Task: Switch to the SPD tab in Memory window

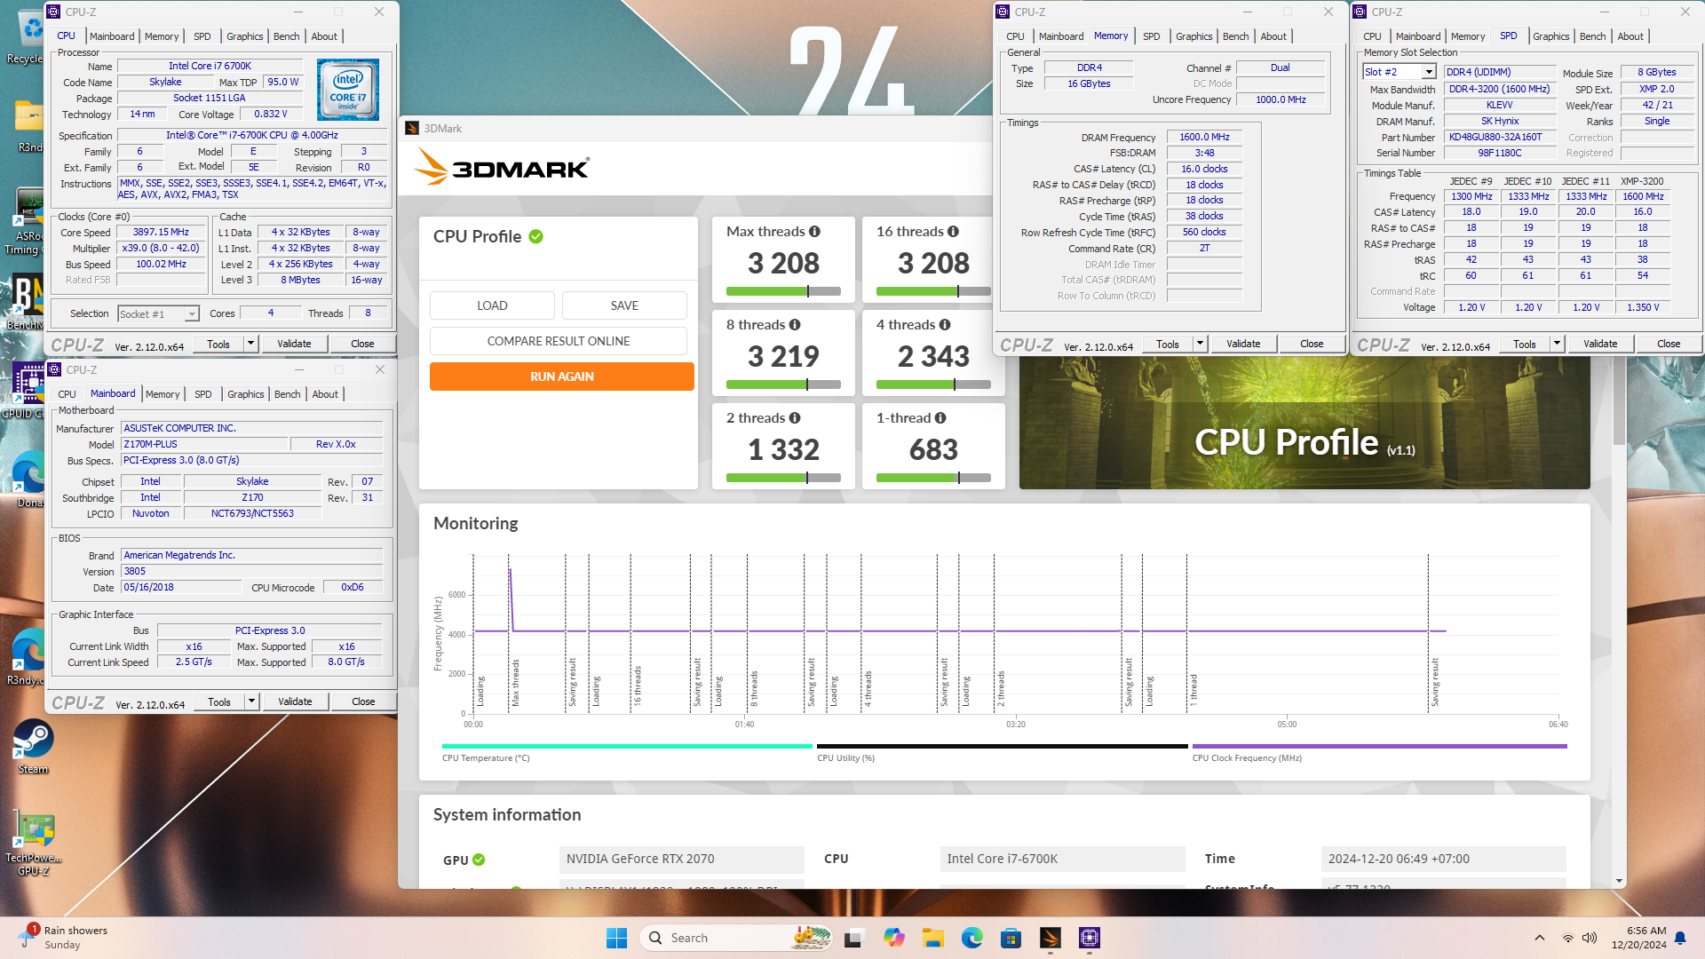Action: pyautogui.click(x=1151, y=36)
